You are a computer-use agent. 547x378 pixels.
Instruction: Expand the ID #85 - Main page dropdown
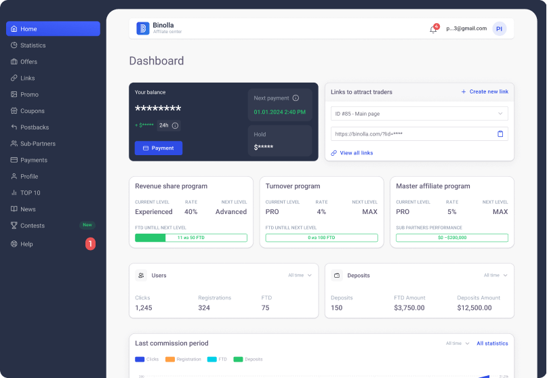click(x=420, y=113)
